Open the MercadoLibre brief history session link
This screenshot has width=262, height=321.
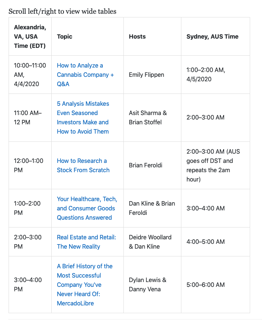(84, 285)
